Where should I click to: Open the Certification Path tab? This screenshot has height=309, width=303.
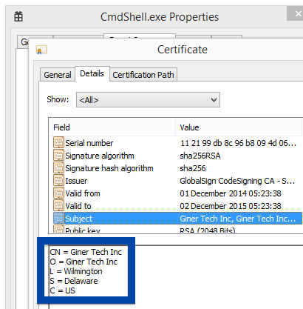[x=143, y=75]
